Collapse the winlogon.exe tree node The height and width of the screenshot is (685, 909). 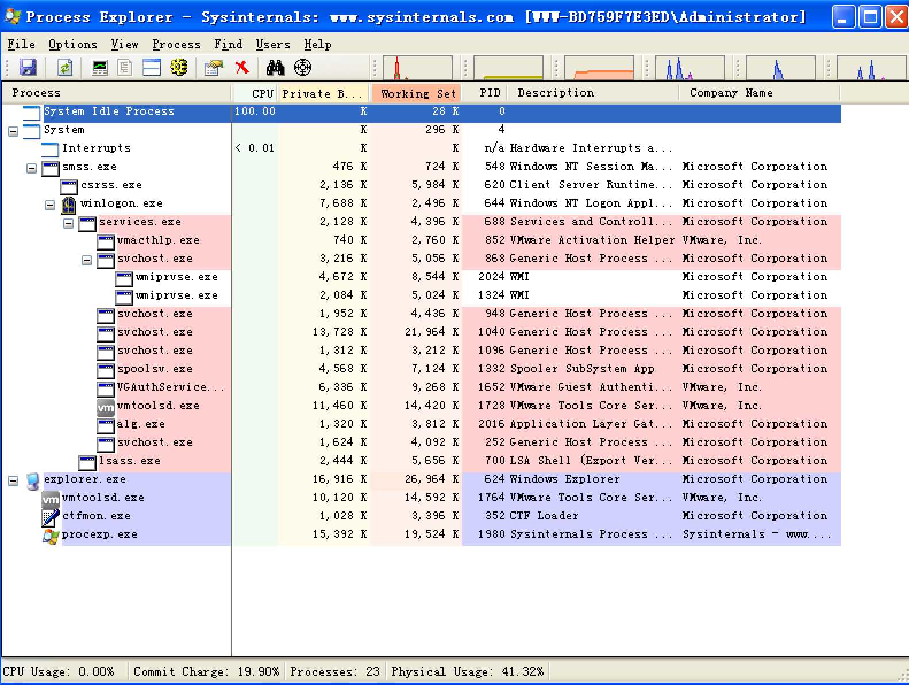50,205
